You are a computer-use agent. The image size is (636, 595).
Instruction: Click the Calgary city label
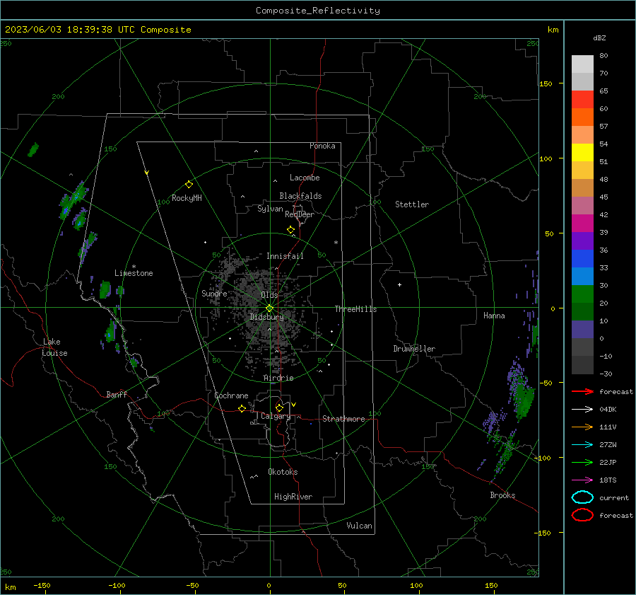[276, 416]
